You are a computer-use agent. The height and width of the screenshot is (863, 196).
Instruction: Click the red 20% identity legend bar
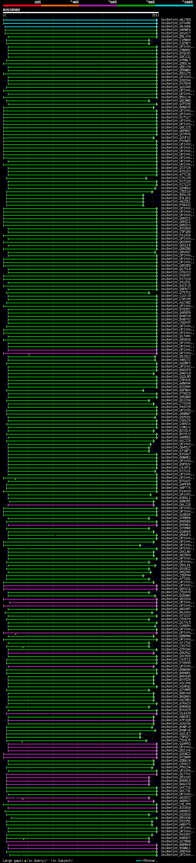(x=22, y=6)
